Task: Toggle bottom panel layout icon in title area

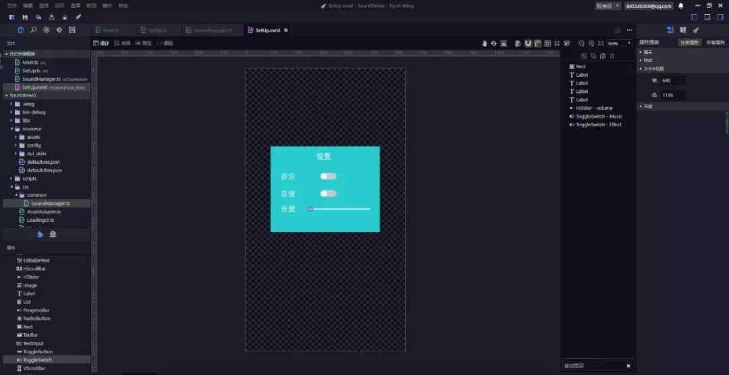Action: pos(707,17)
